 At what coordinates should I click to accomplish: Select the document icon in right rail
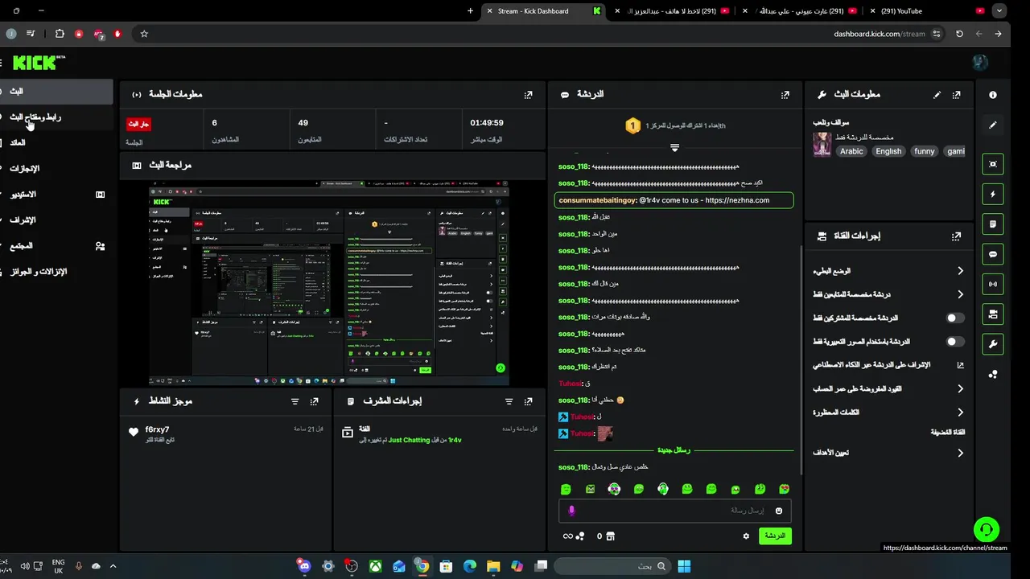pos(993,224)
